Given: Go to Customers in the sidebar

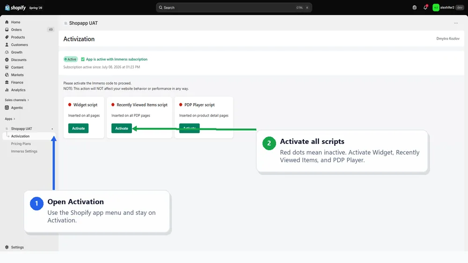Looking at the screenshot, I should coord(19,45).
